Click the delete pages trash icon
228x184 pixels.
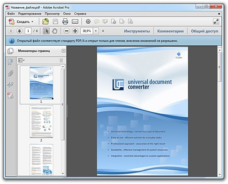pyautogui.click(x=61, y=60)
